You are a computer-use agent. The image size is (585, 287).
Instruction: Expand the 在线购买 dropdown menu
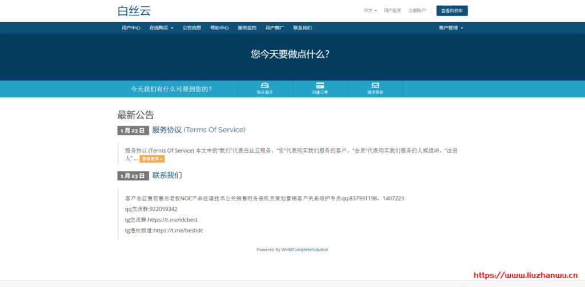(x=161, y=28)
